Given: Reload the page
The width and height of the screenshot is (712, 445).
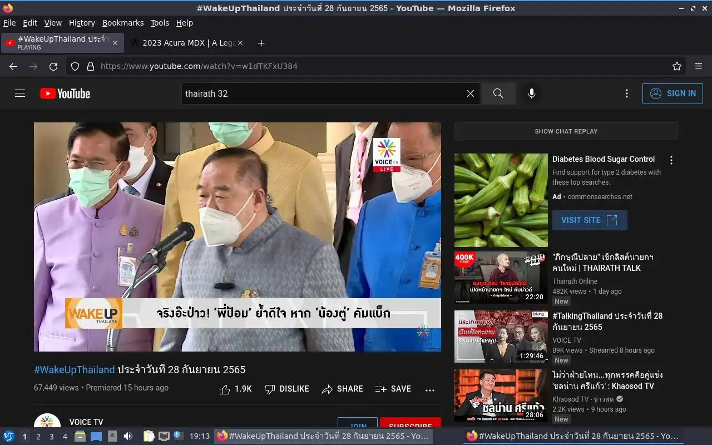Looking at the screenshot, I should click(x=53, y=66).
